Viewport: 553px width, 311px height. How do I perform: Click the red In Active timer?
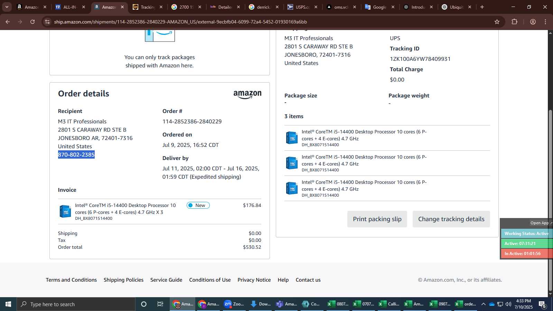[x=526, y=254]
